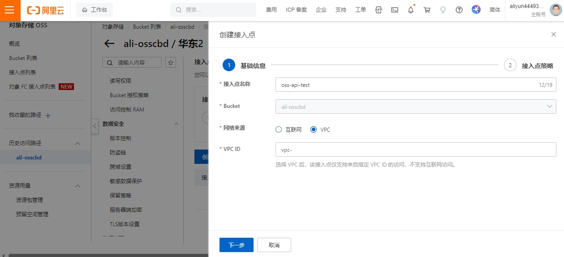Open the orange hamburger main menu
Image resolution: width=564 pixels, height=257 pixels.
(x=10, y=10)
